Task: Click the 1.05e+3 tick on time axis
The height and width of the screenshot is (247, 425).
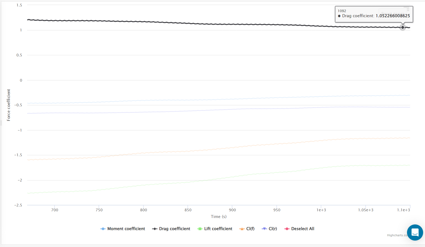Action: tap(366, 210)
